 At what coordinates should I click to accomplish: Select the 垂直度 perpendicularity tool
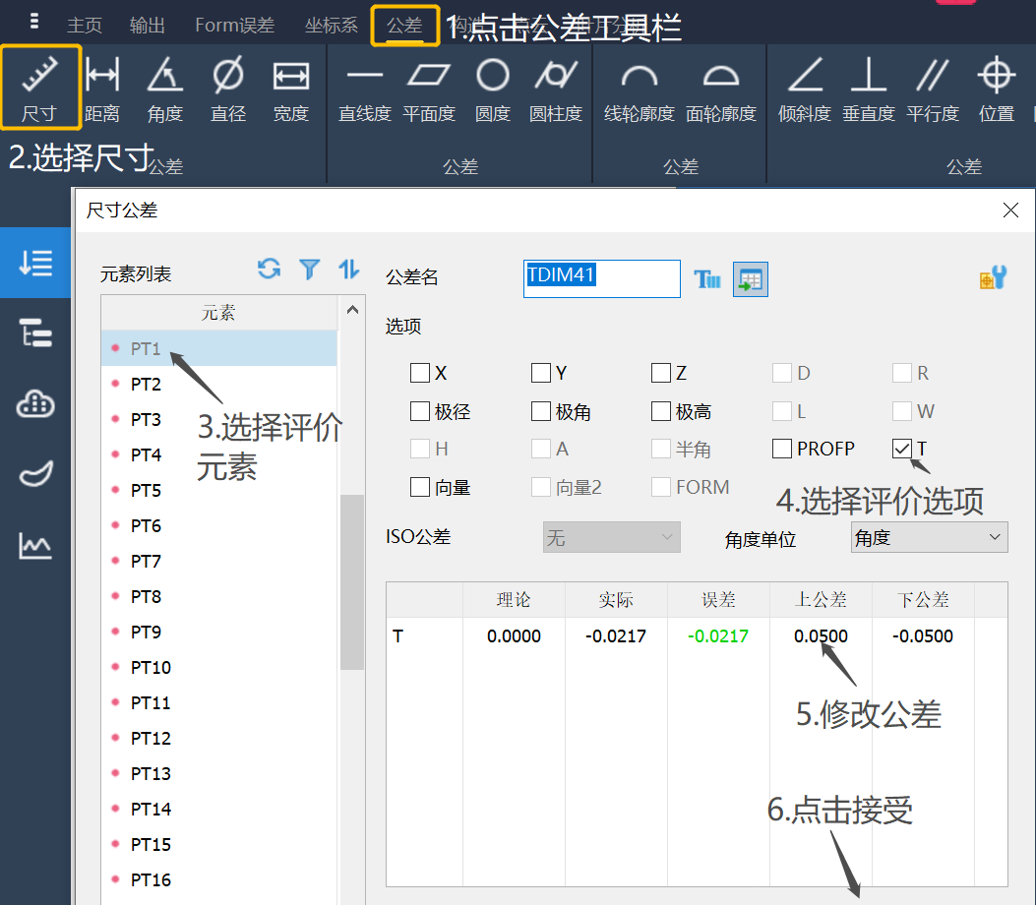point(868,89)
